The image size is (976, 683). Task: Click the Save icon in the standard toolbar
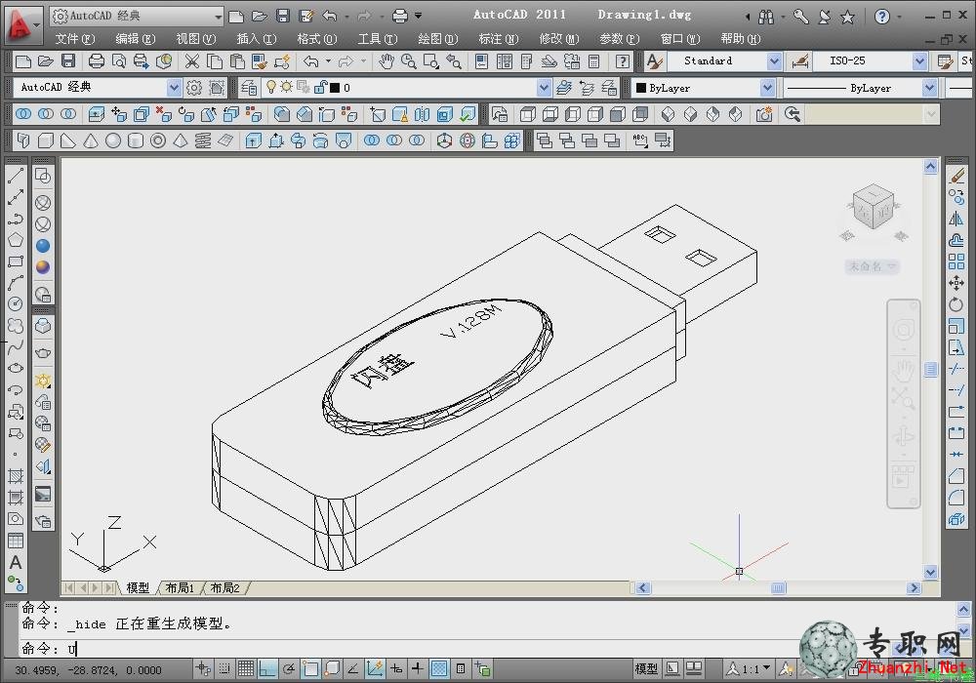point(68,60)
